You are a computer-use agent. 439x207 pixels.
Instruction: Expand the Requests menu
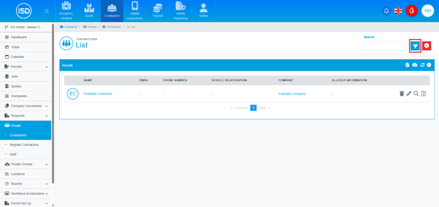pos(25,116)
